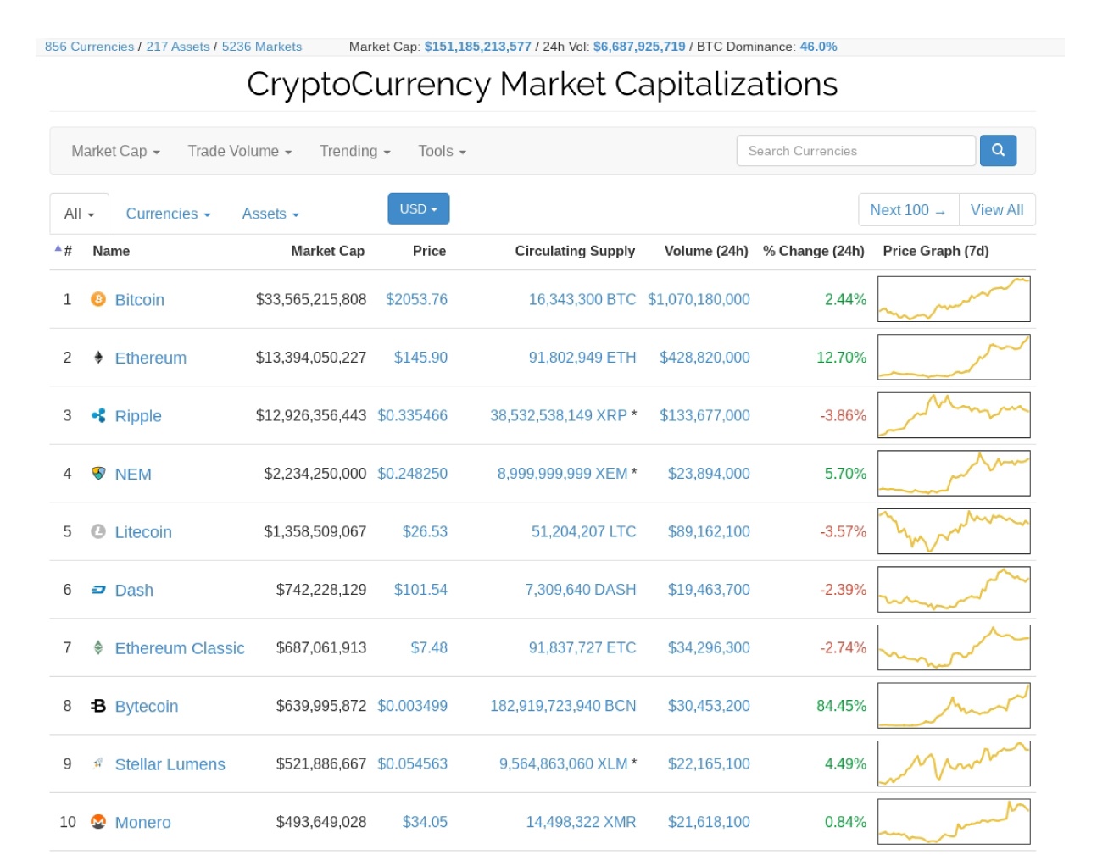Image resolution: width=1097 pixels, height=866 pixels.
Task: Click Monero market cap $493,649,028
Action: [321, 822]
